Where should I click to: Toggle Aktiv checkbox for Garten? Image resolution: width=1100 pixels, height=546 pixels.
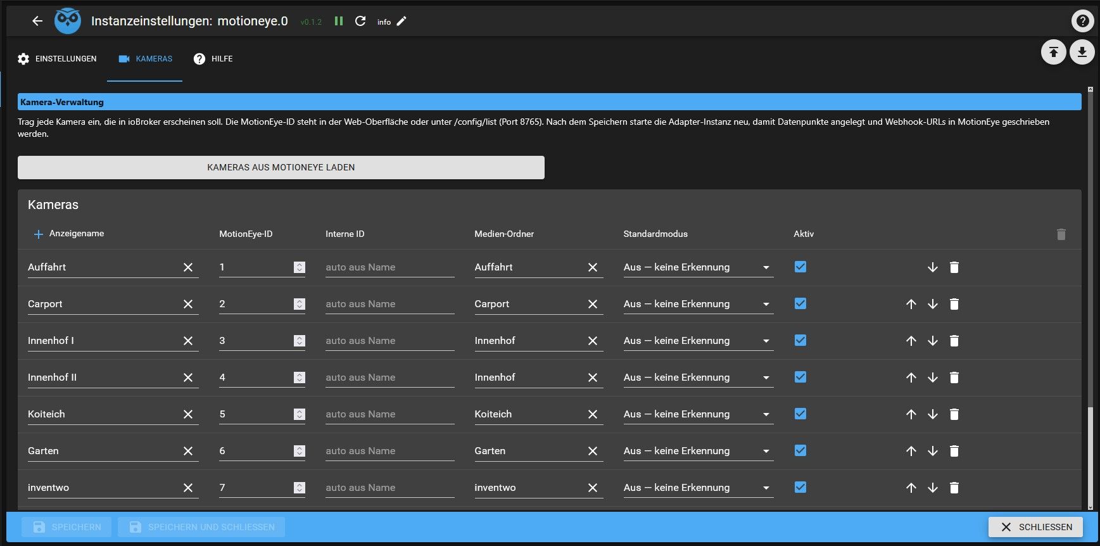pyautogui.click(x=800, y=450)
